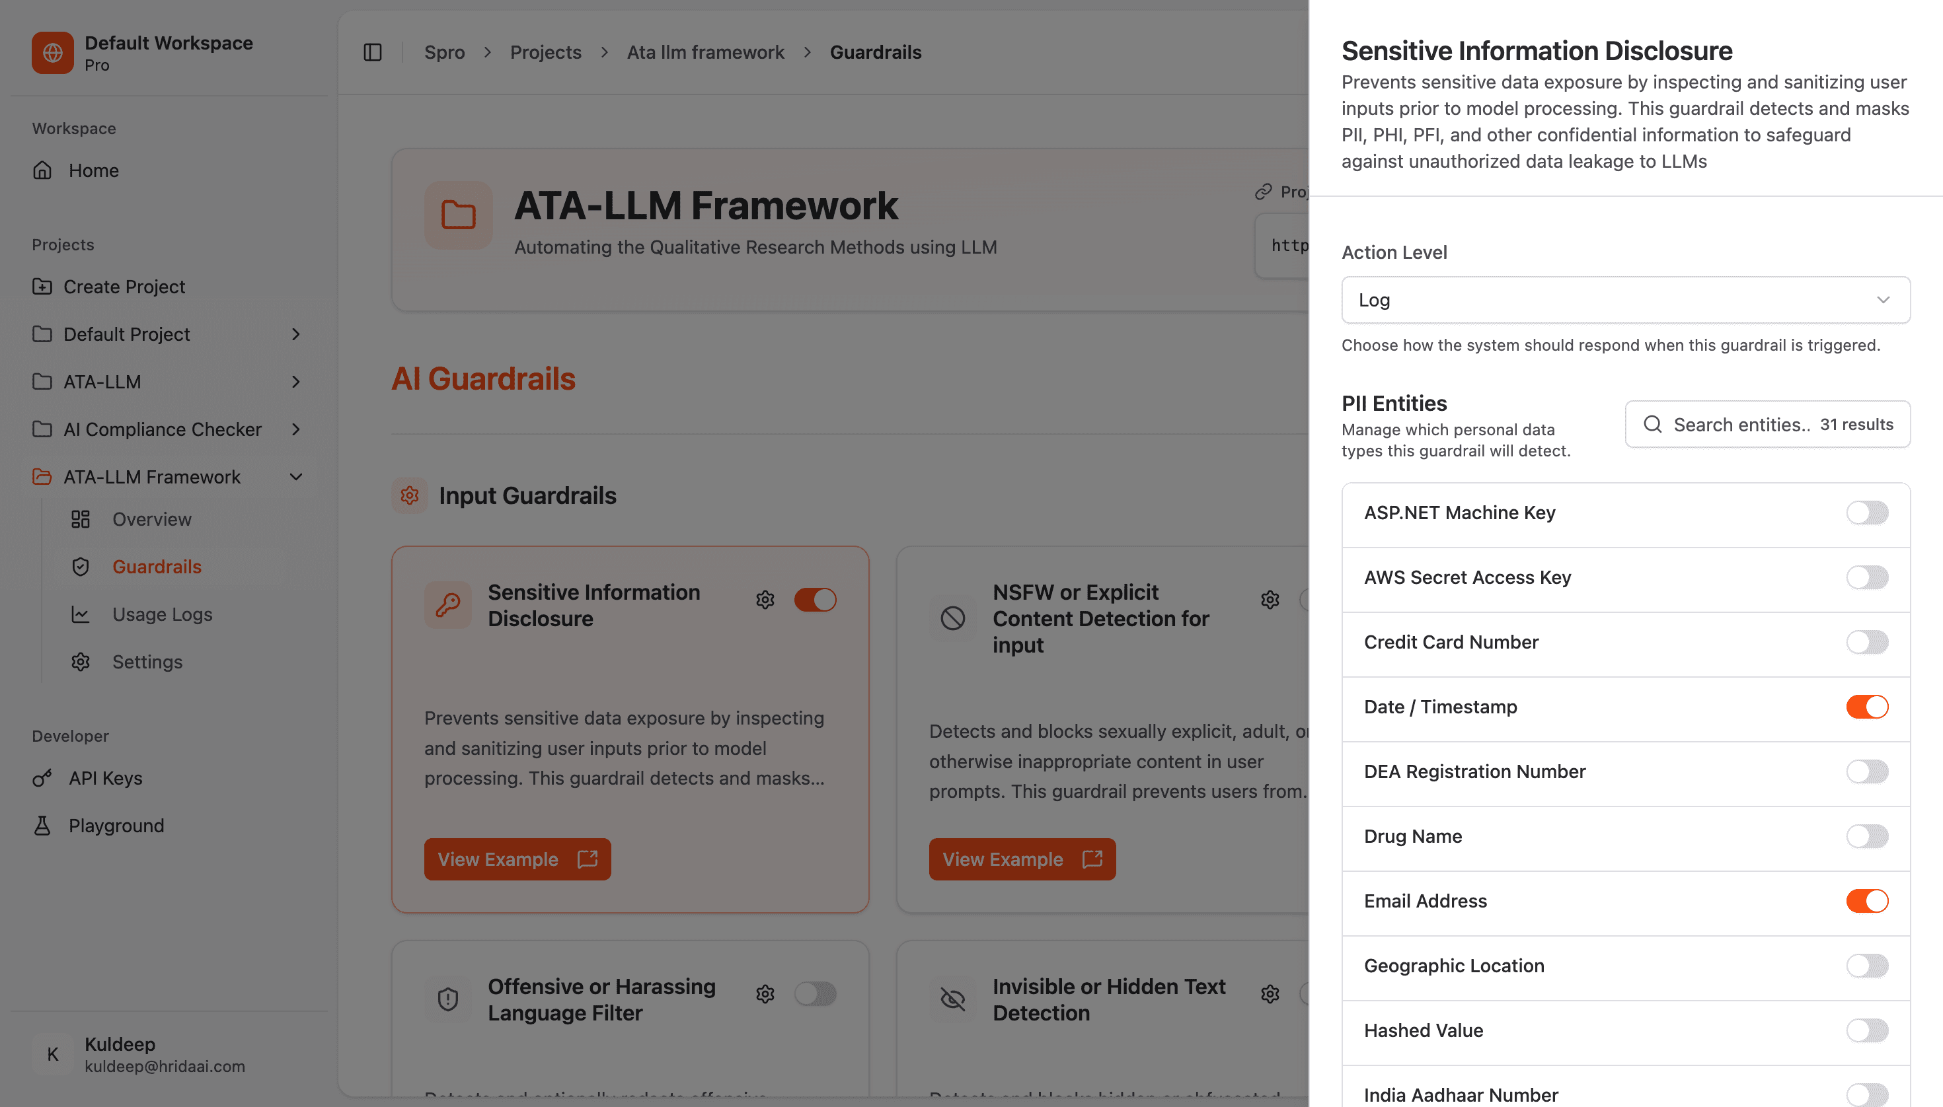This screenshot has width=1943, height=1107.
Task: Click the key icon on Sensitive Information card
Action: click(447, 605)
